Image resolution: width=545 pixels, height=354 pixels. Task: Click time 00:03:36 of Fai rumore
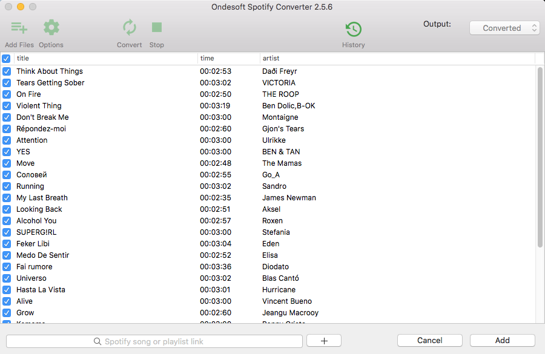click(x=216, y=266)
